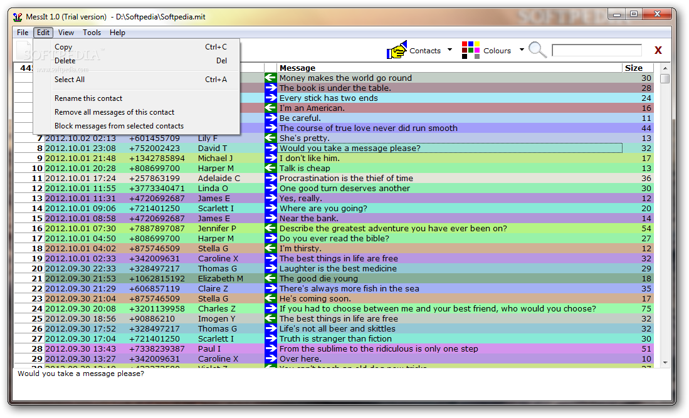Sort by the Message column header

[450, 68]
